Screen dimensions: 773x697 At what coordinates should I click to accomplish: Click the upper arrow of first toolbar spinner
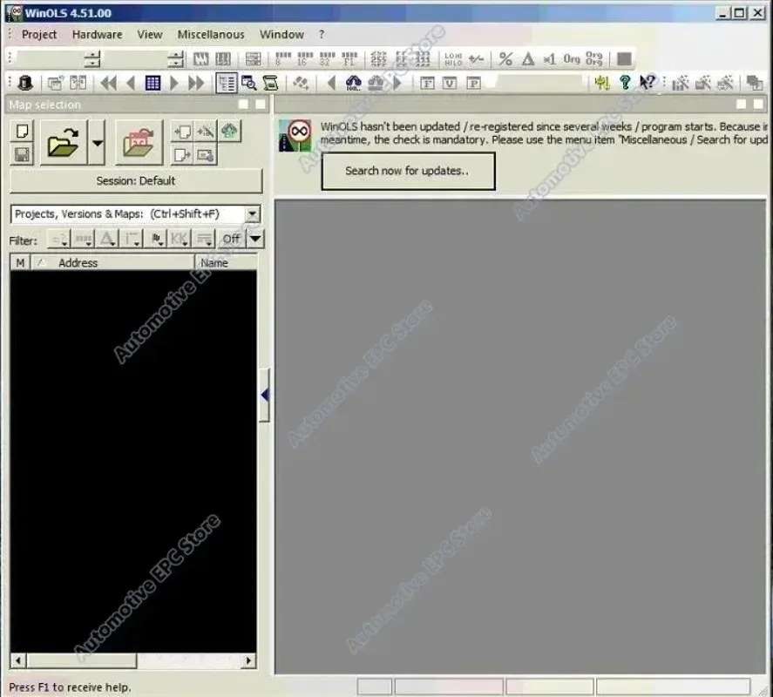pyautogui.click(x=92, y=55)
